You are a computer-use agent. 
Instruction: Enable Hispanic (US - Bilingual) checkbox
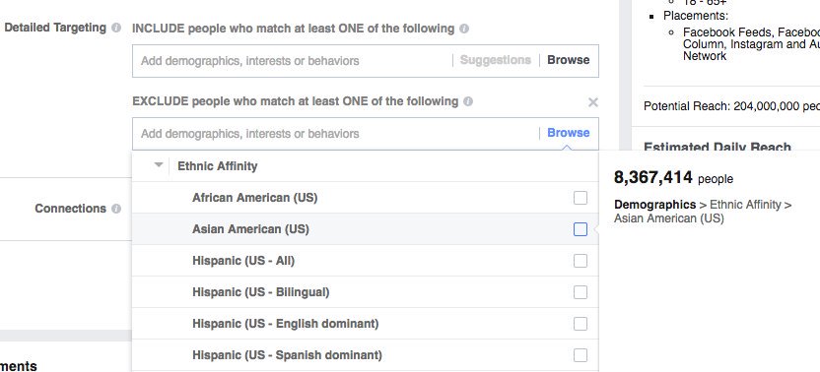click(x=580, y=292)
